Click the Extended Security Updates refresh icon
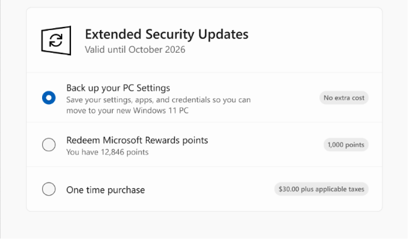Viewport: 408px width, 239px height. pos(56,41)
